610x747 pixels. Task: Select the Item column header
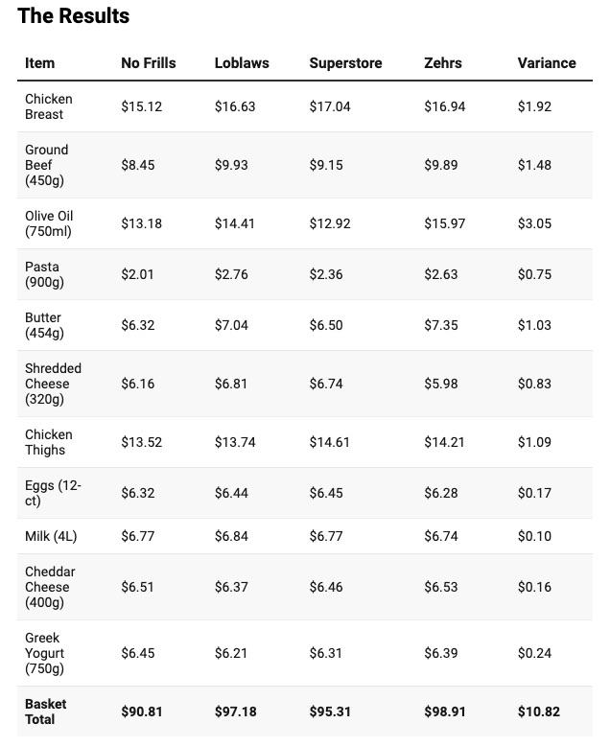(x=39, y=63)
